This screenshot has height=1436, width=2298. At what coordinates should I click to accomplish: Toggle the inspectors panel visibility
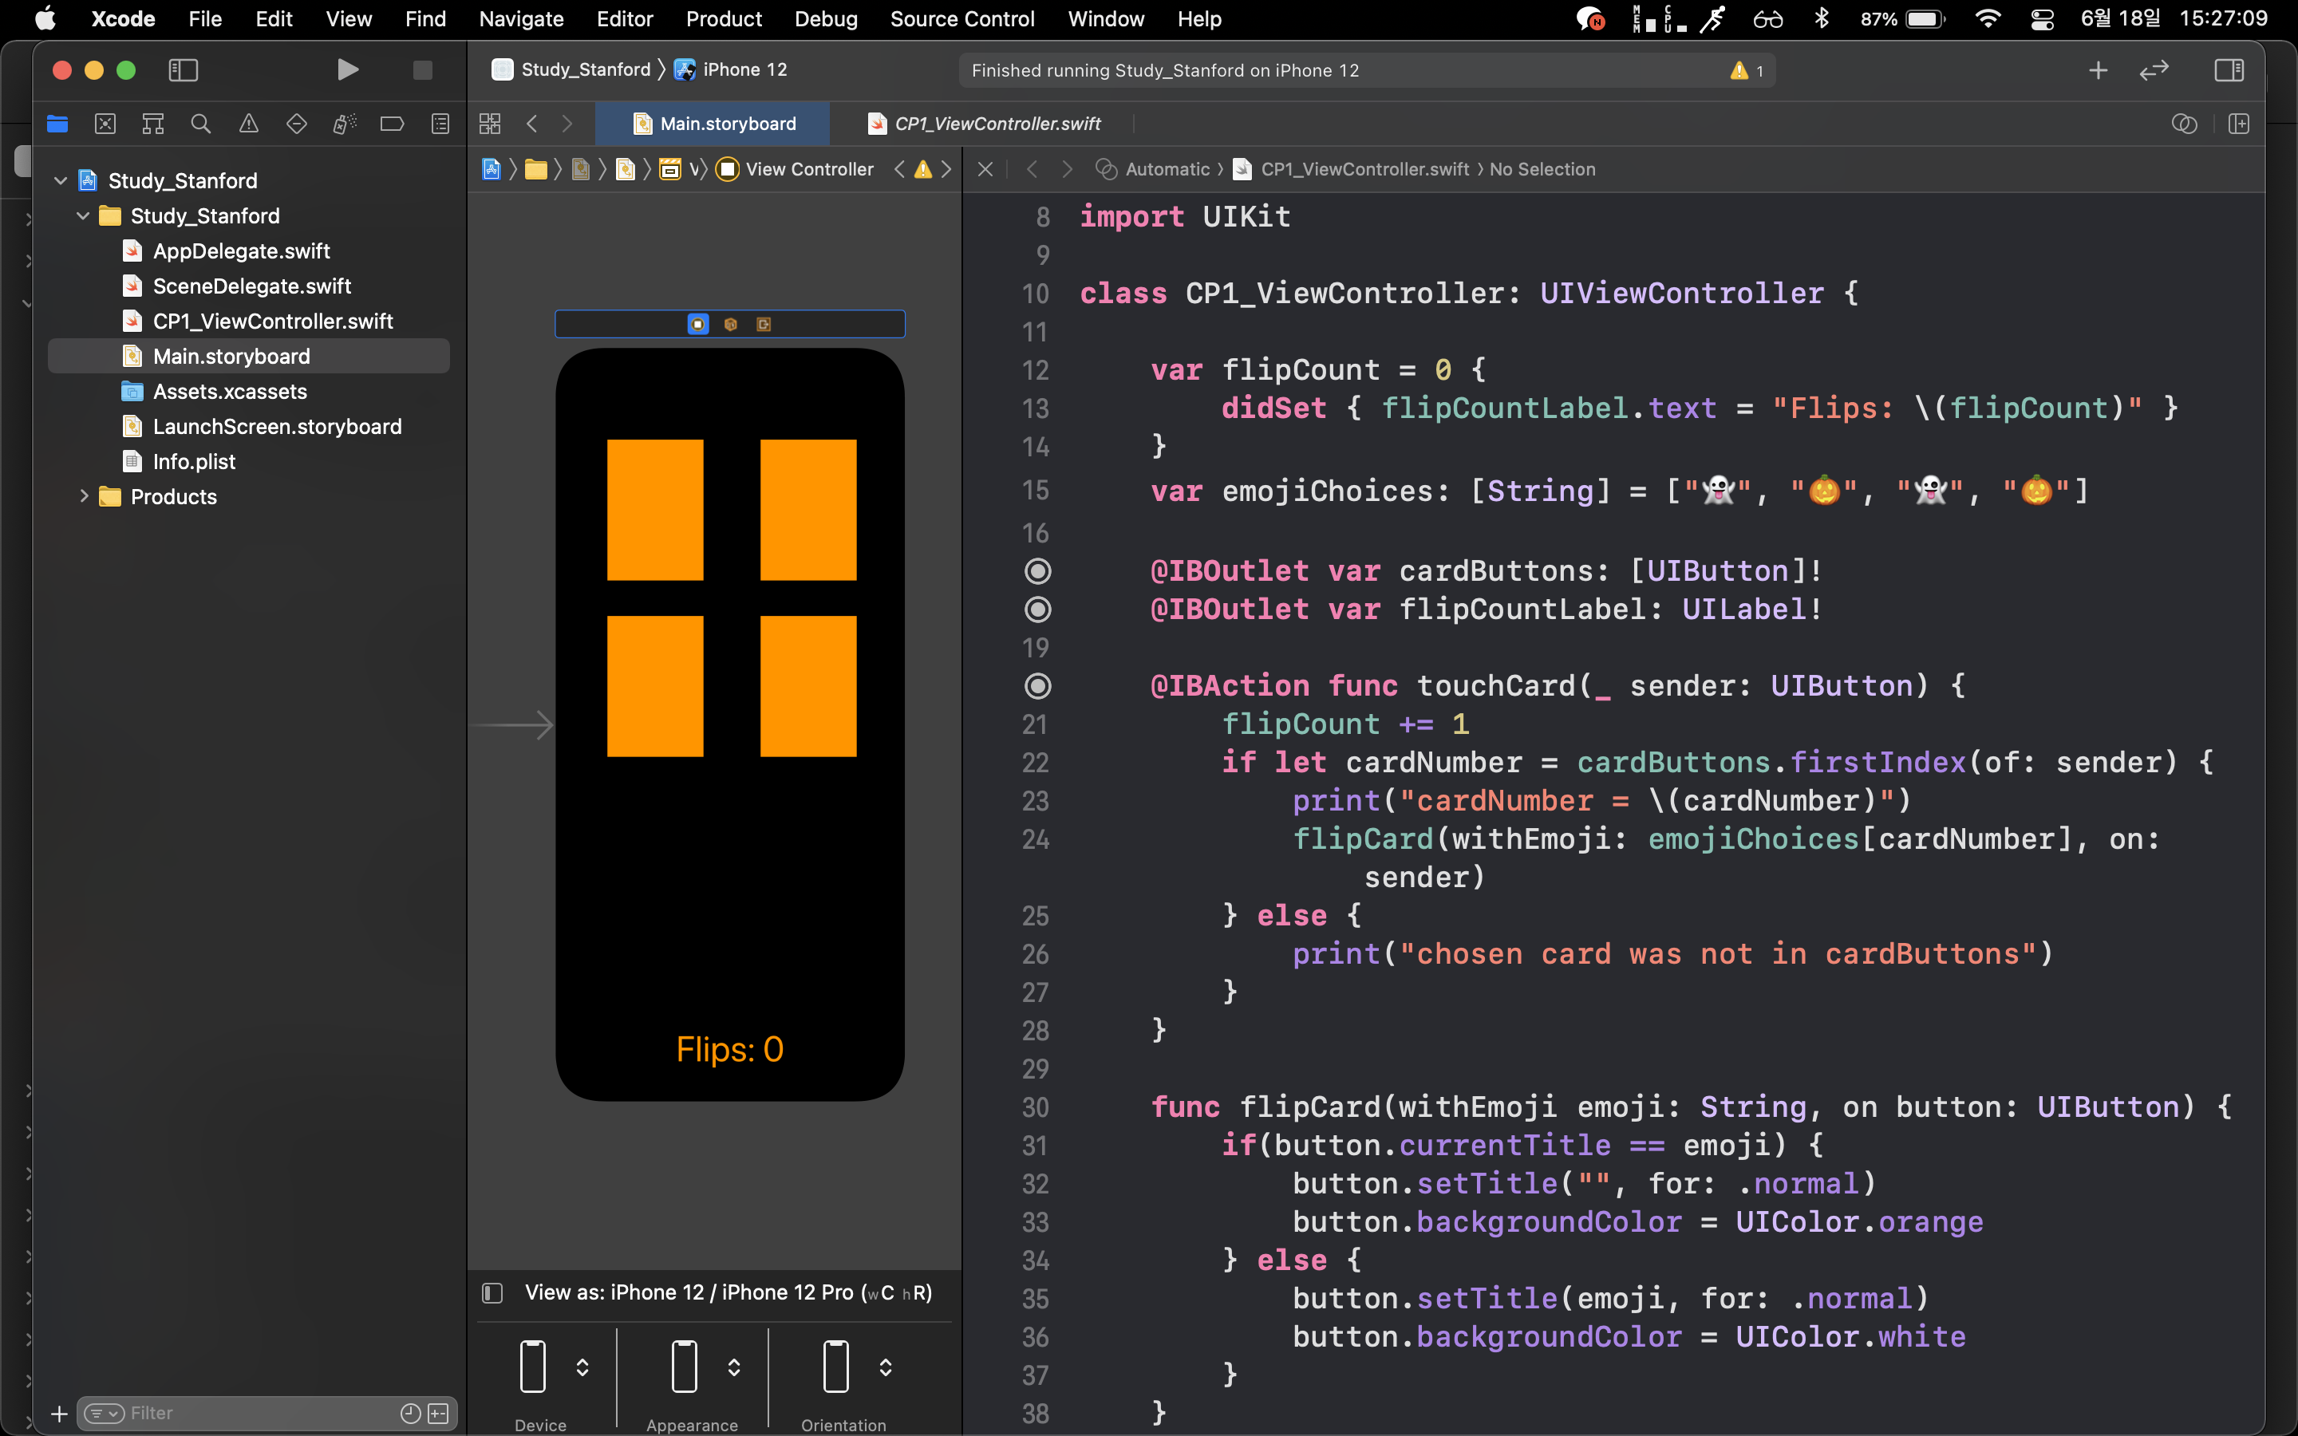[x=2228, y=70]
